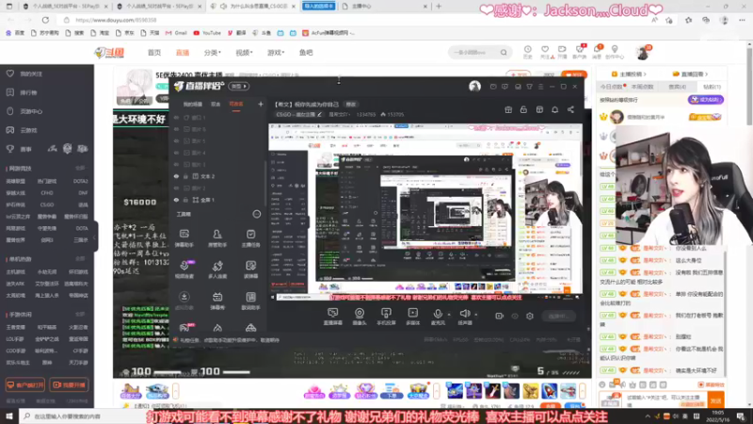Toggle visibility of 图片 6 source

pos(176,129)
